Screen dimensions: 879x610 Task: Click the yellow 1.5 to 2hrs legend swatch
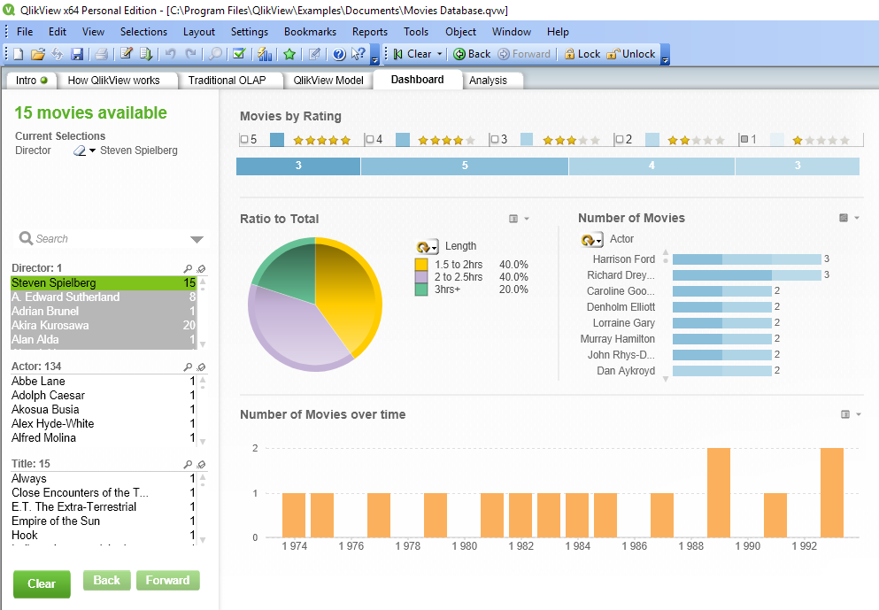(x=421, y=265)
